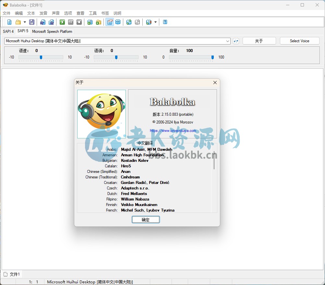This screenshot has height=285, width=325.
Task: Click the refresh voice list icon
Action: coord(236,41)
